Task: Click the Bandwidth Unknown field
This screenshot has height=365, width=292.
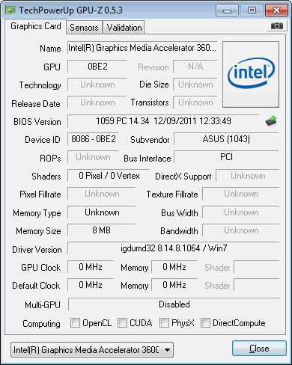Action: tap(241, 230)
